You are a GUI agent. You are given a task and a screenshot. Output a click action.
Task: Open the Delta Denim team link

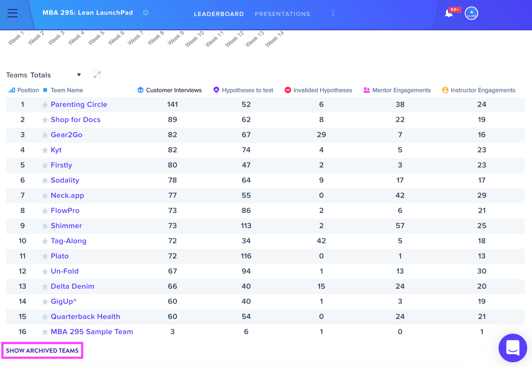(72, 286)
